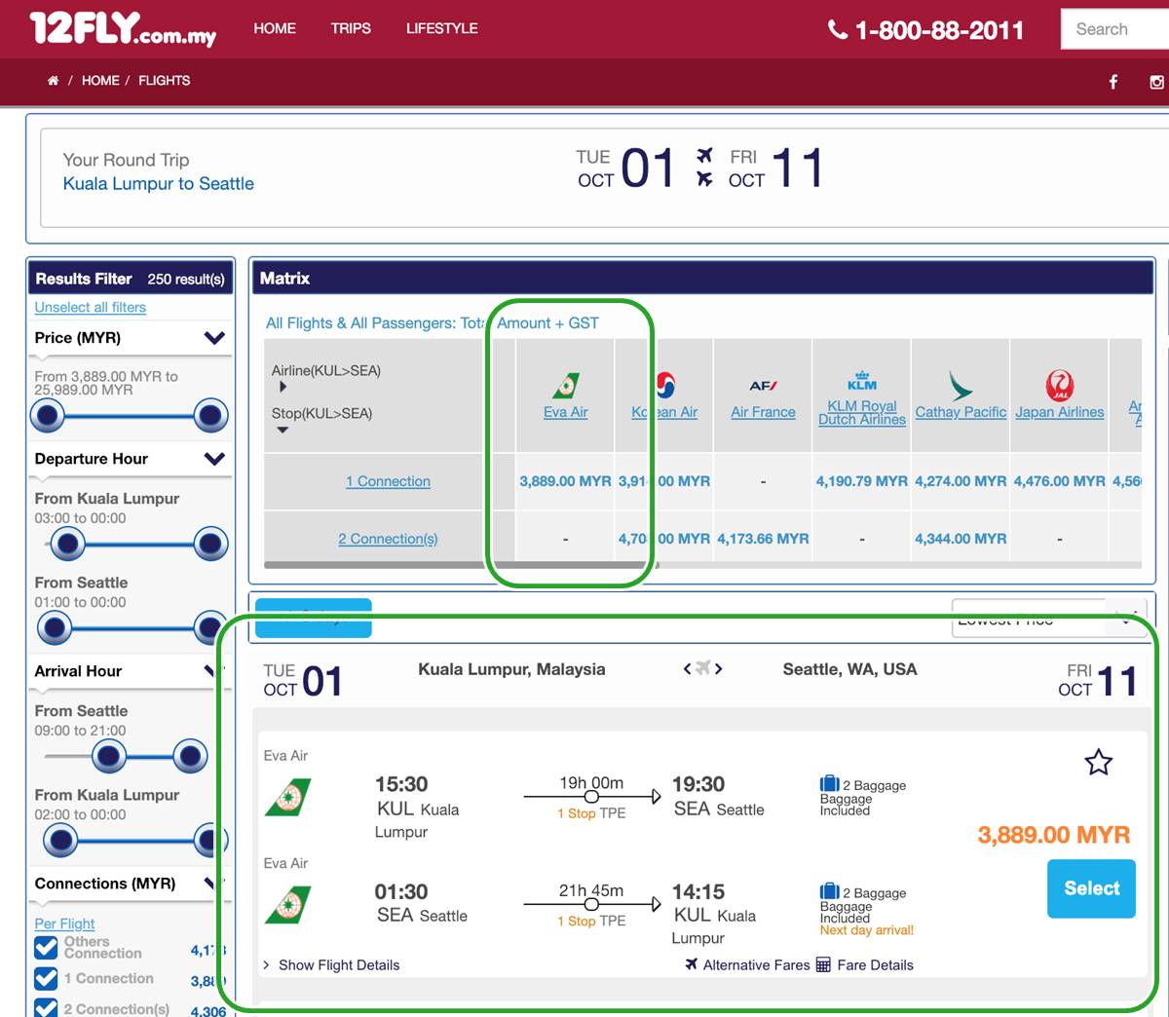Click left handle of Arrival From Seattle slider
The width and height of the screenshot is (1169, 1017).
pyautogui.click(x=109, y=755)
